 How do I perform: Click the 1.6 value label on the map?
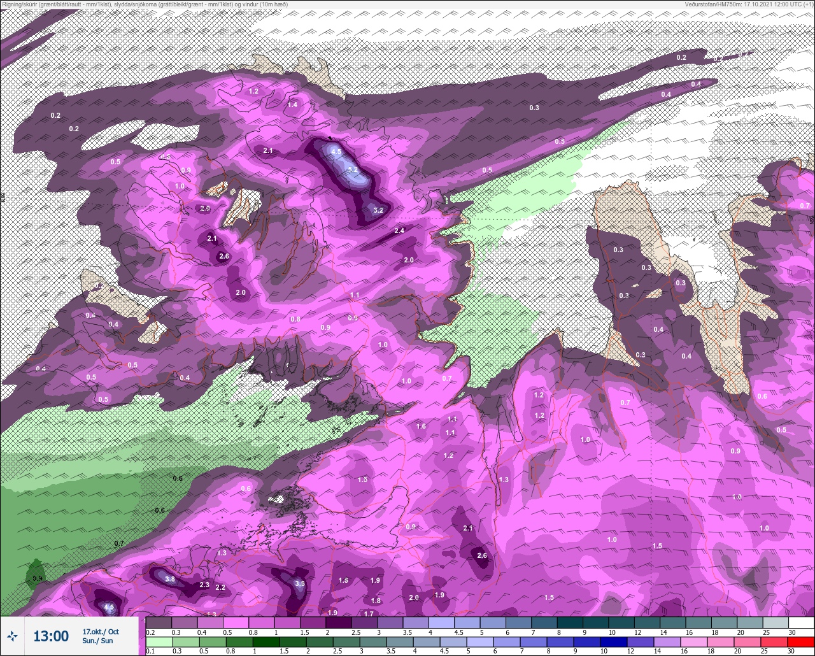[421, 426]
